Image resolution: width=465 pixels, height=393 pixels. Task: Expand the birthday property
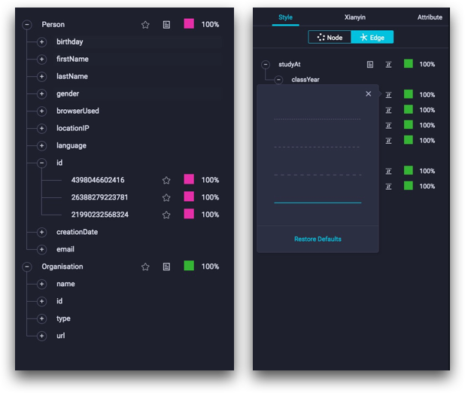click(42, 42)
